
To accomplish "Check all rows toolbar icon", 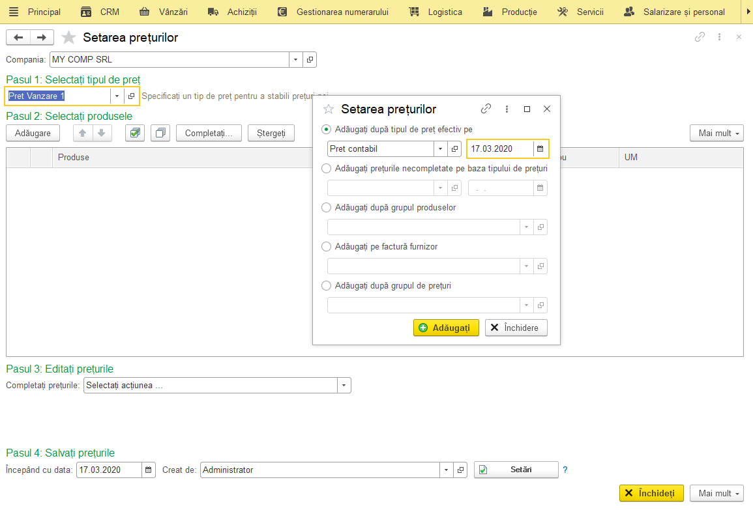I will (x=135, y=133).
